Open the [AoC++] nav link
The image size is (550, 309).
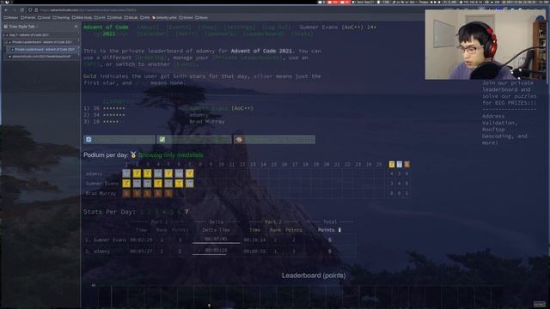pyautogui.click(x=186, y=34)
